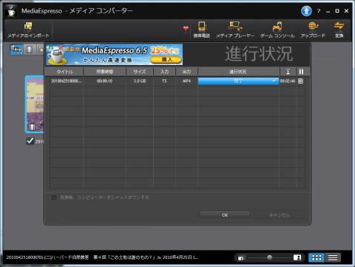
Task: Click the blue 完了 progress bar
Action: (x=238, y=81)
